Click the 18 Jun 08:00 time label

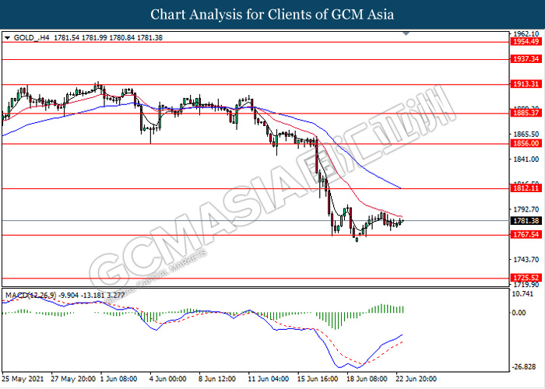tap(367, 379)
